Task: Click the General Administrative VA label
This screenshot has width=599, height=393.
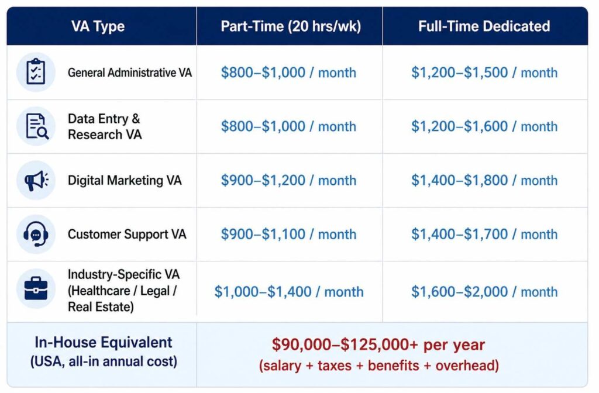Action: coord(130,73)
